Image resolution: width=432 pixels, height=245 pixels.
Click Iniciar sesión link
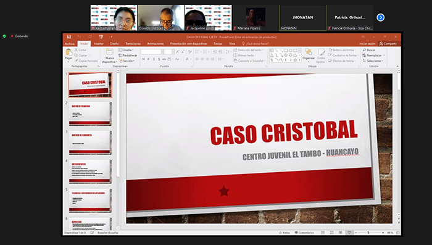pos(367,44)
